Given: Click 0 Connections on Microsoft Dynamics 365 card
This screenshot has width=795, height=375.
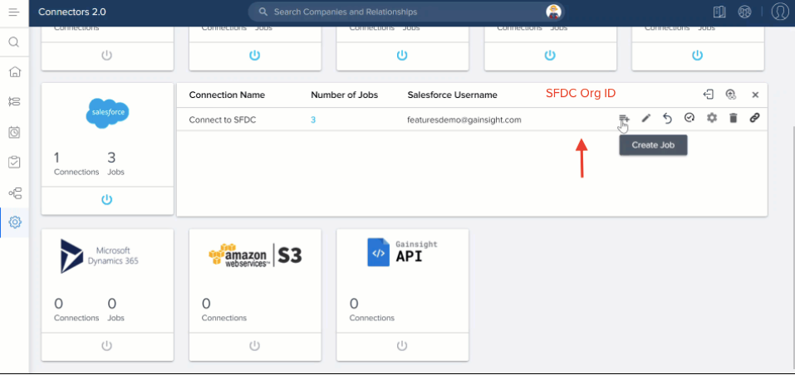Looking at the screenshot, I should coord(76,309).
